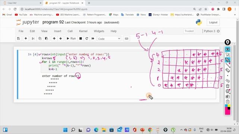Select the program 92 Jupyter Notebook tab
Image resolution: width=239 pixels, height=134 pixels.
tap(64, 3)
